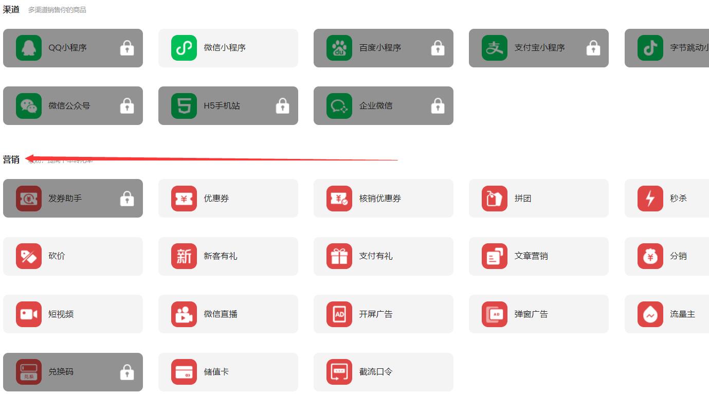Click the 分销 label text
The image size is (709, 394).
click(x=678, y=256)
